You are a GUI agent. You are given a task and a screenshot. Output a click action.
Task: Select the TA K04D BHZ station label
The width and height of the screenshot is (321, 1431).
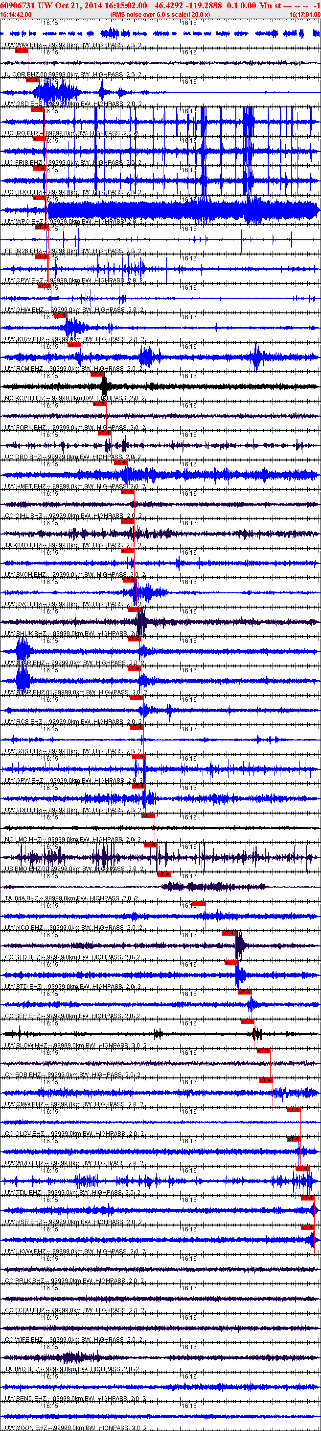tap(74, 545)
